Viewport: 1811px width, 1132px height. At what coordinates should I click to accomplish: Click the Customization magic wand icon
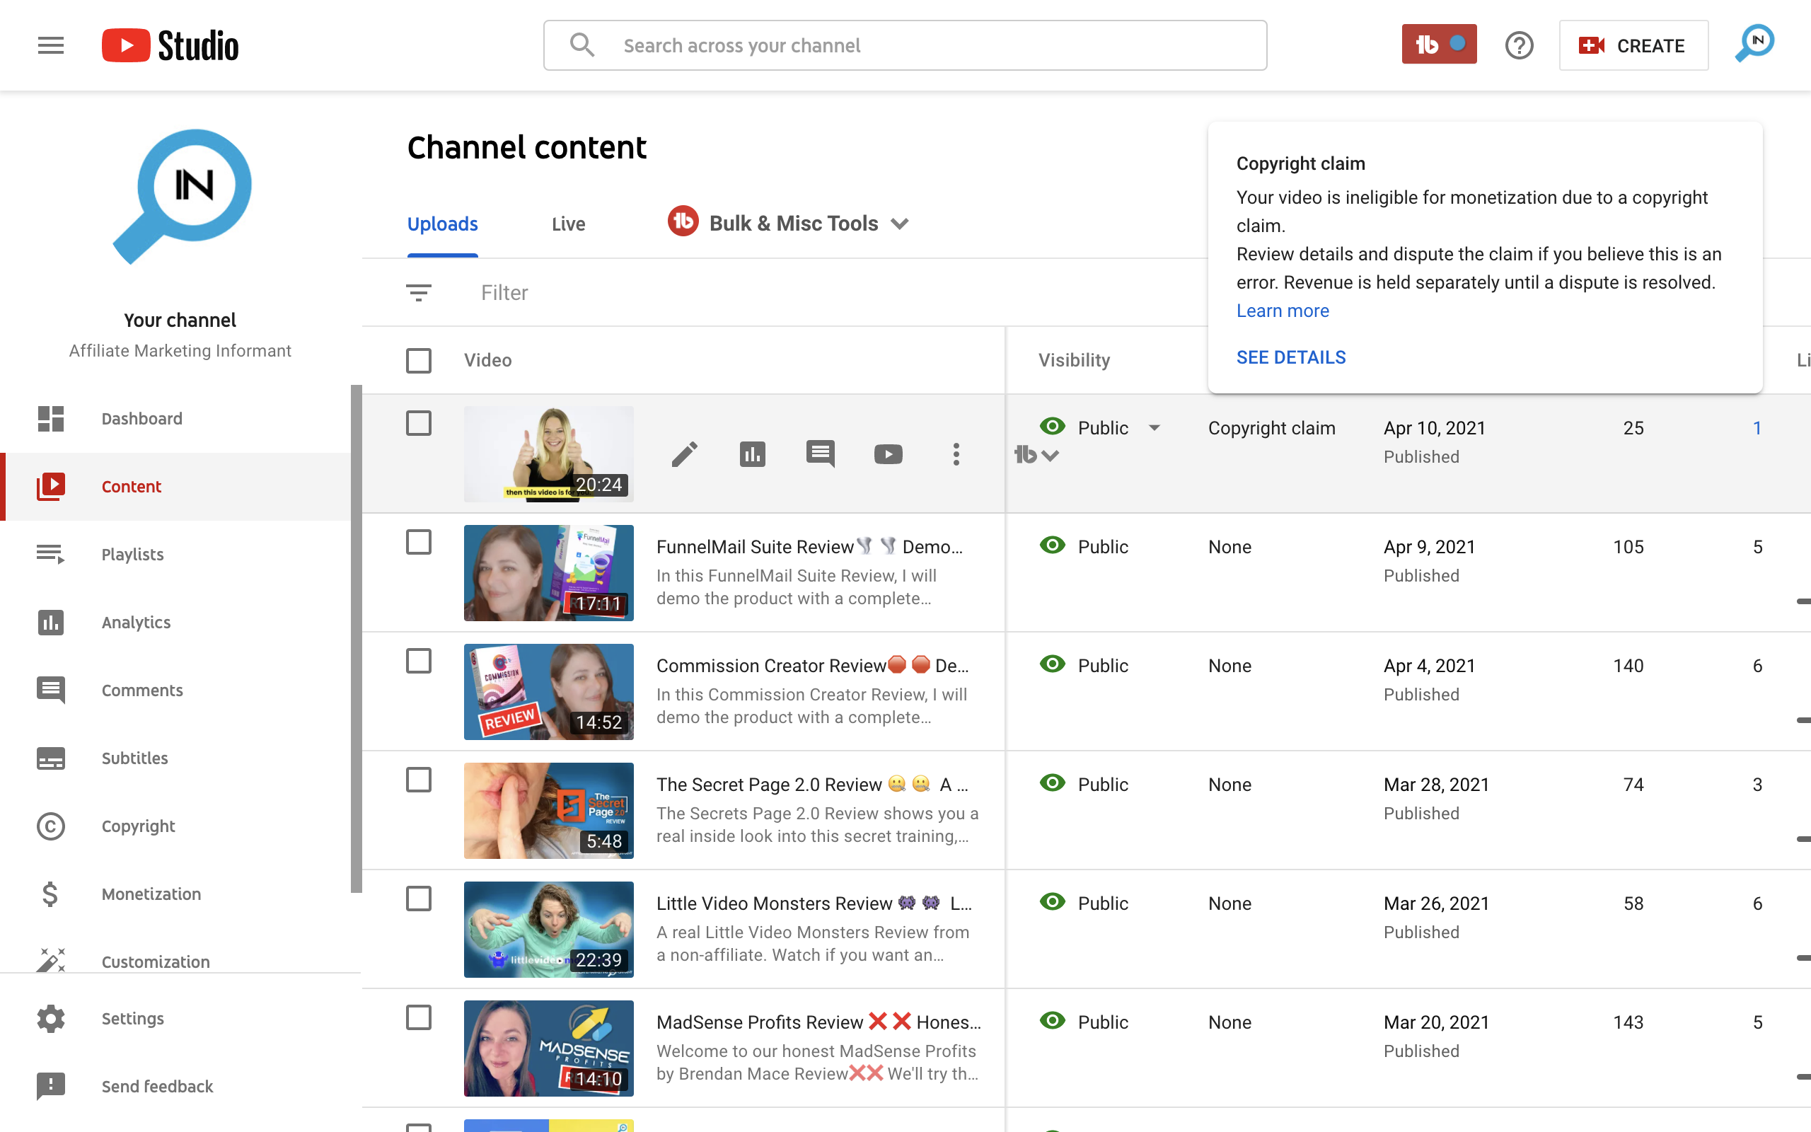pyautogui.click(x=50, y=960)
